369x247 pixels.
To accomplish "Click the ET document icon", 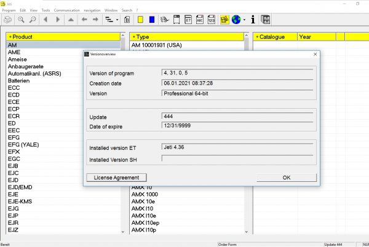I will click(188, 20).
